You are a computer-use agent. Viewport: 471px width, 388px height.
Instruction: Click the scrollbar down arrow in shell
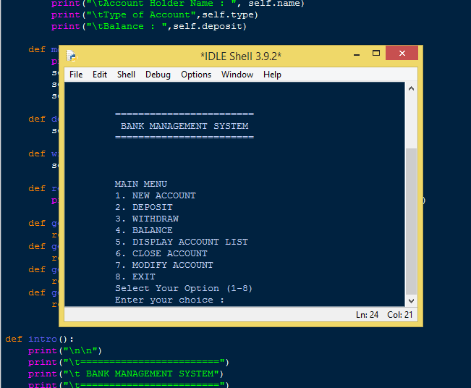411,301
